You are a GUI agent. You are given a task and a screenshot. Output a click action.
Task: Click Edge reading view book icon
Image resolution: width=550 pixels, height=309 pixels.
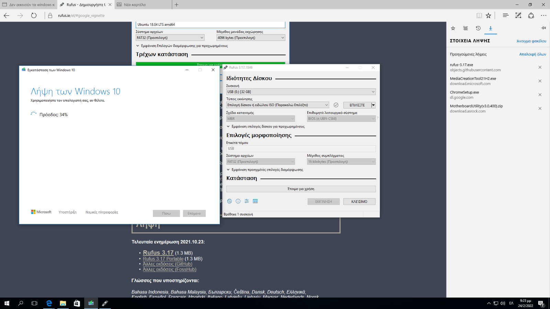tap(479, 15)
